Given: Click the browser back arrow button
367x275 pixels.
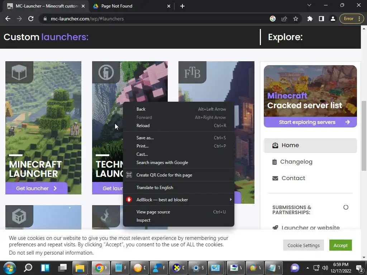Looking at the screenshot, I should tap(8, 19).
